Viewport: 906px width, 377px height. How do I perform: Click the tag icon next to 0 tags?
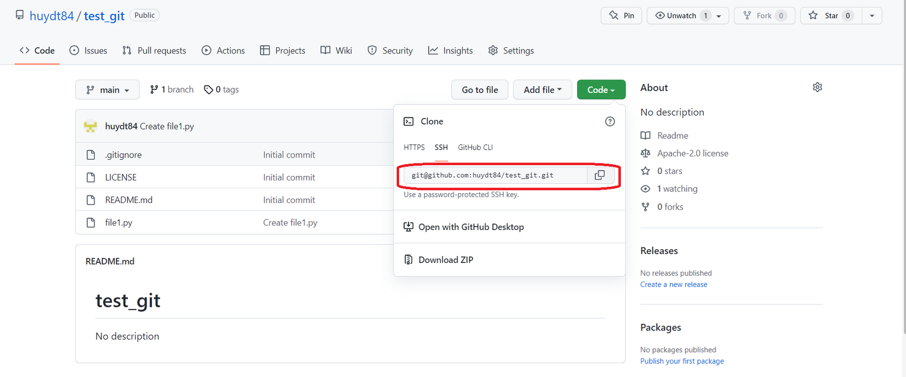tap(208, 89)
